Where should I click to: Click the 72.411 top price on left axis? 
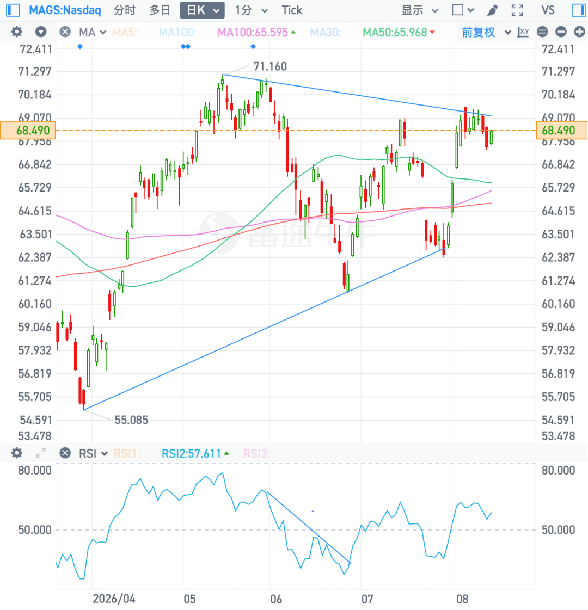pos(35,50)
